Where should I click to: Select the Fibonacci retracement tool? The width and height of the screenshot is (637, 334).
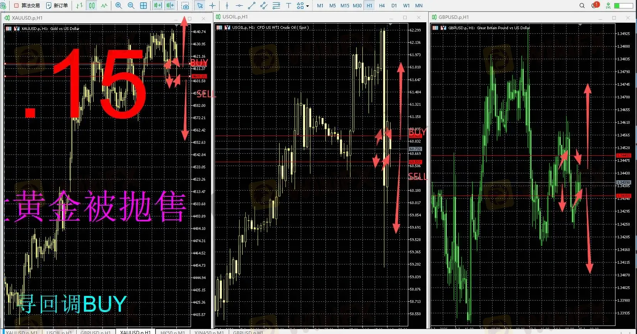pos(276,6)
